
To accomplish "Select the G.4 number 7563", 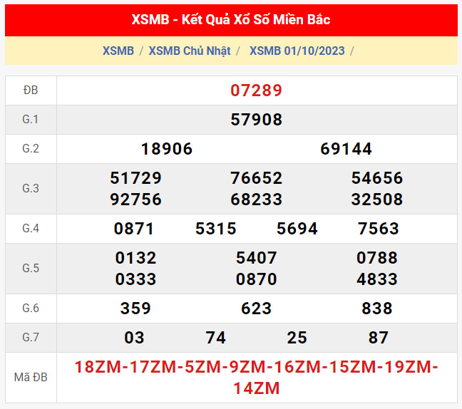I will [379, 229].
